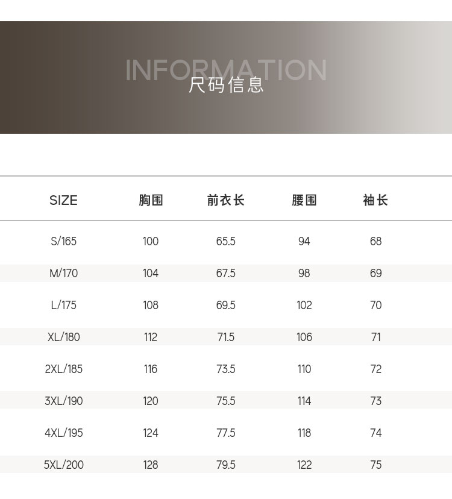
Task: Click waist value 102 in L row
Action: pos(304,306)
